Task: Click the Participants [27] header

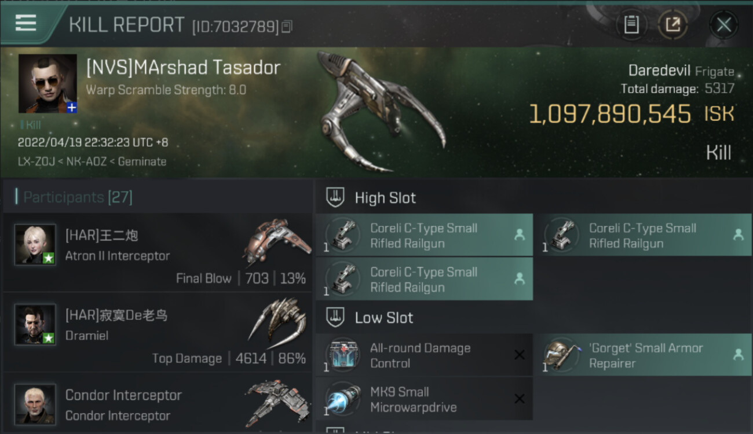Action: [x=78, y=197]
